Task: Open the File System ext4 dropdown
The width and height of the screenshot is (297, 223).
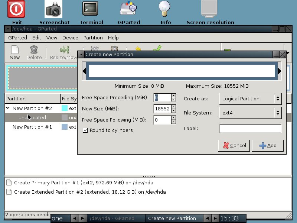Action: [250, 113]
